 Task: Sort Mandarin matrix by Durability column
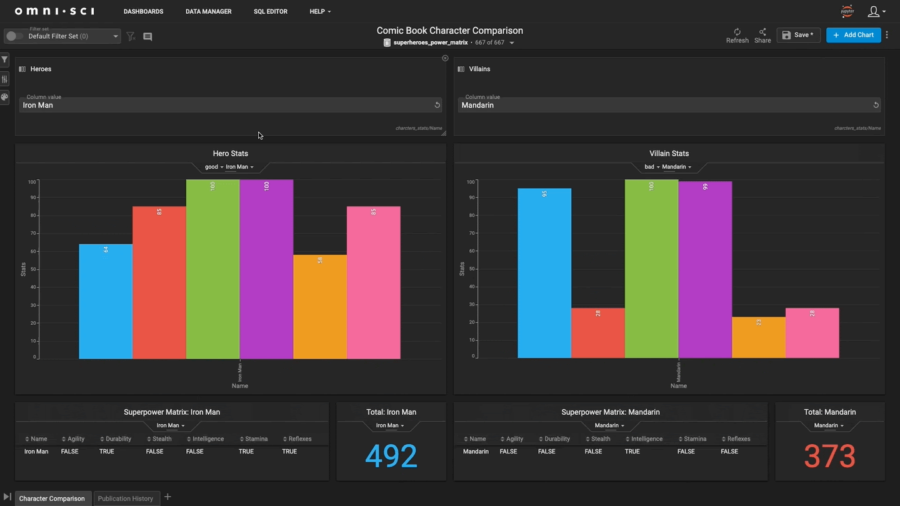coord(554,439)
